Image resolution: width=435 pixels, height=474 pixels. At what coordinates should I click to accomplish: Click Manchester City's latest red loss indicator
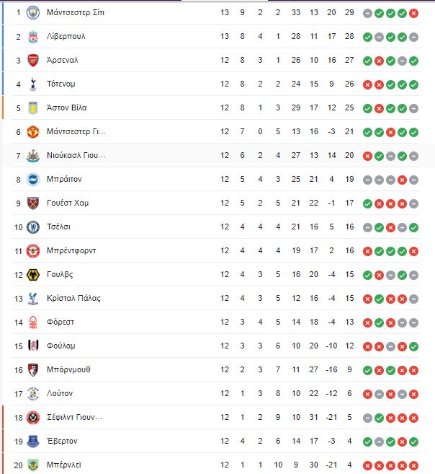tap(413, 13)
